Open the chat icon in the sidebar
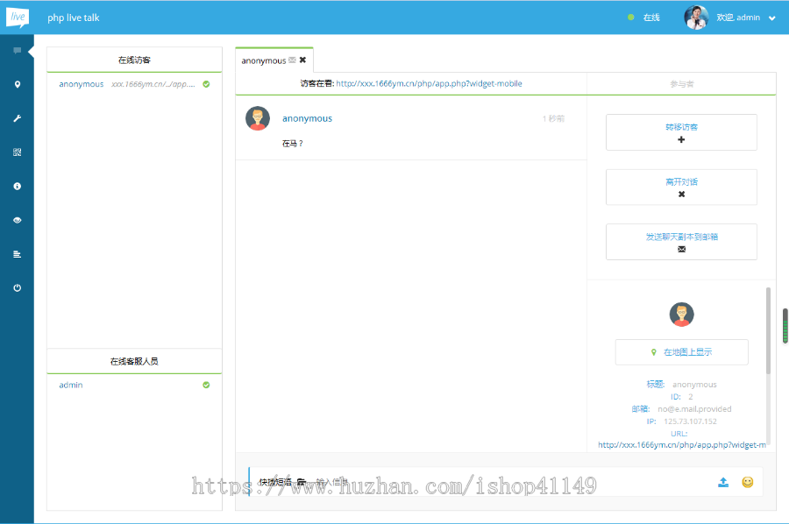Image resolution: width=789 pixels, height=524 pixels. coord(18,50)
